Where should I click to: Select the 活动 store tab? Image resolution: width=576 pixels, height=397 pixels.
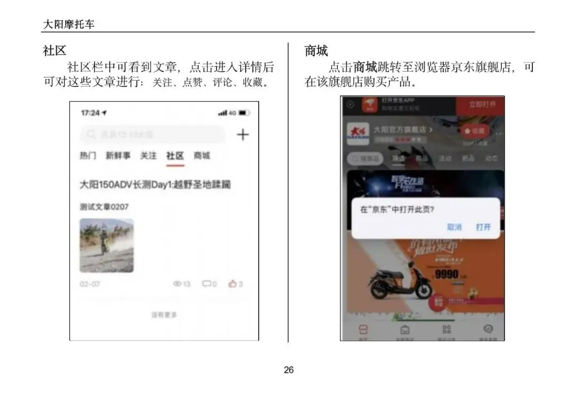tap(445, 158)
